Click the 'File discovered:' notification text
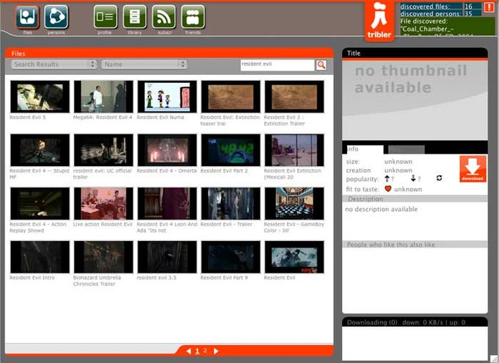Viewport: 499px width, 363px height. [x=424, y=21]
